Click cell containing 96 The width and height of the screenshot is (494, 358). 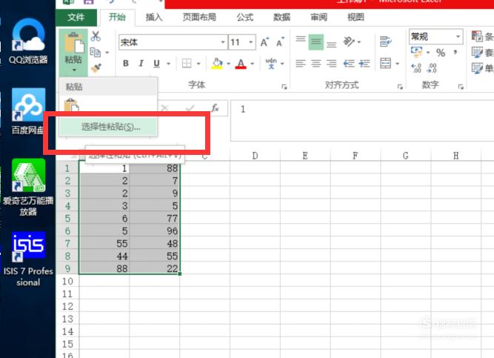[x=155, y=231]
